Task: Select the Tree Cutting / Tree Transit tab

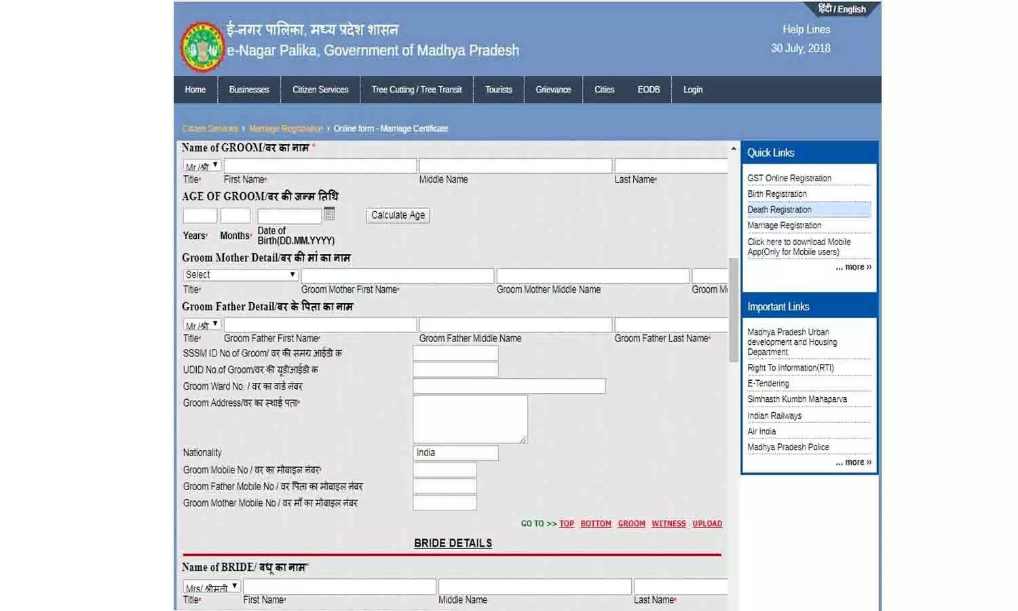Action: pos(416,89)
